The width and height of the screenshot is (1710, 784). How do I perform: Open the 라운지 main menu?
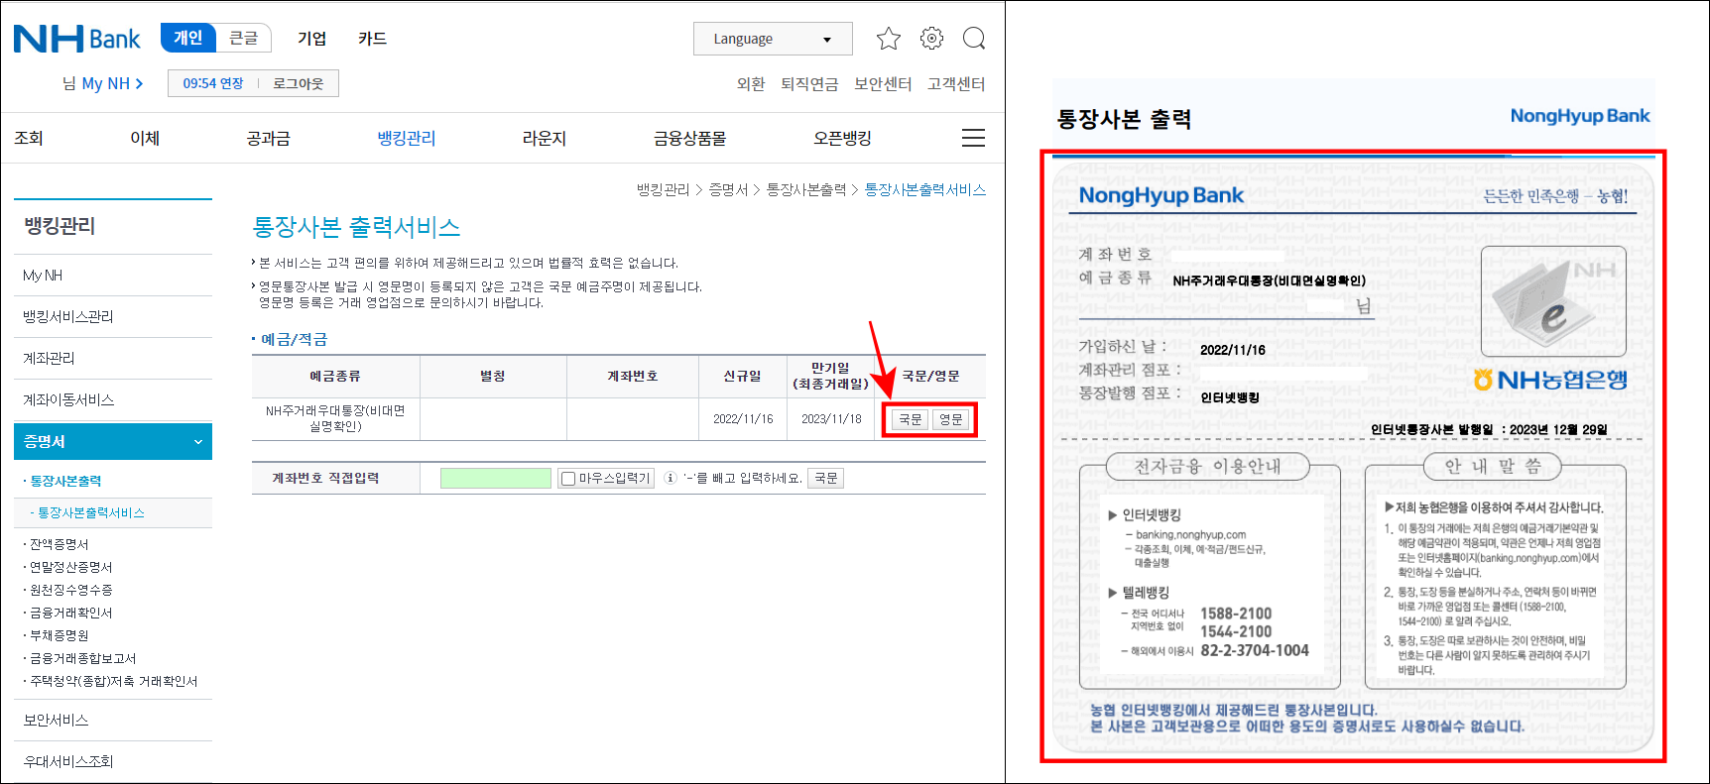(545, 138)
